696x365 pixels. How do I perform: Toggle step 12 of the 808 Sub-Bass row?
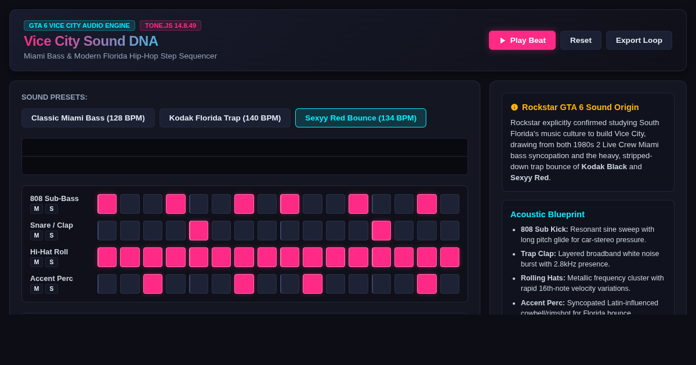pos(358,204)
